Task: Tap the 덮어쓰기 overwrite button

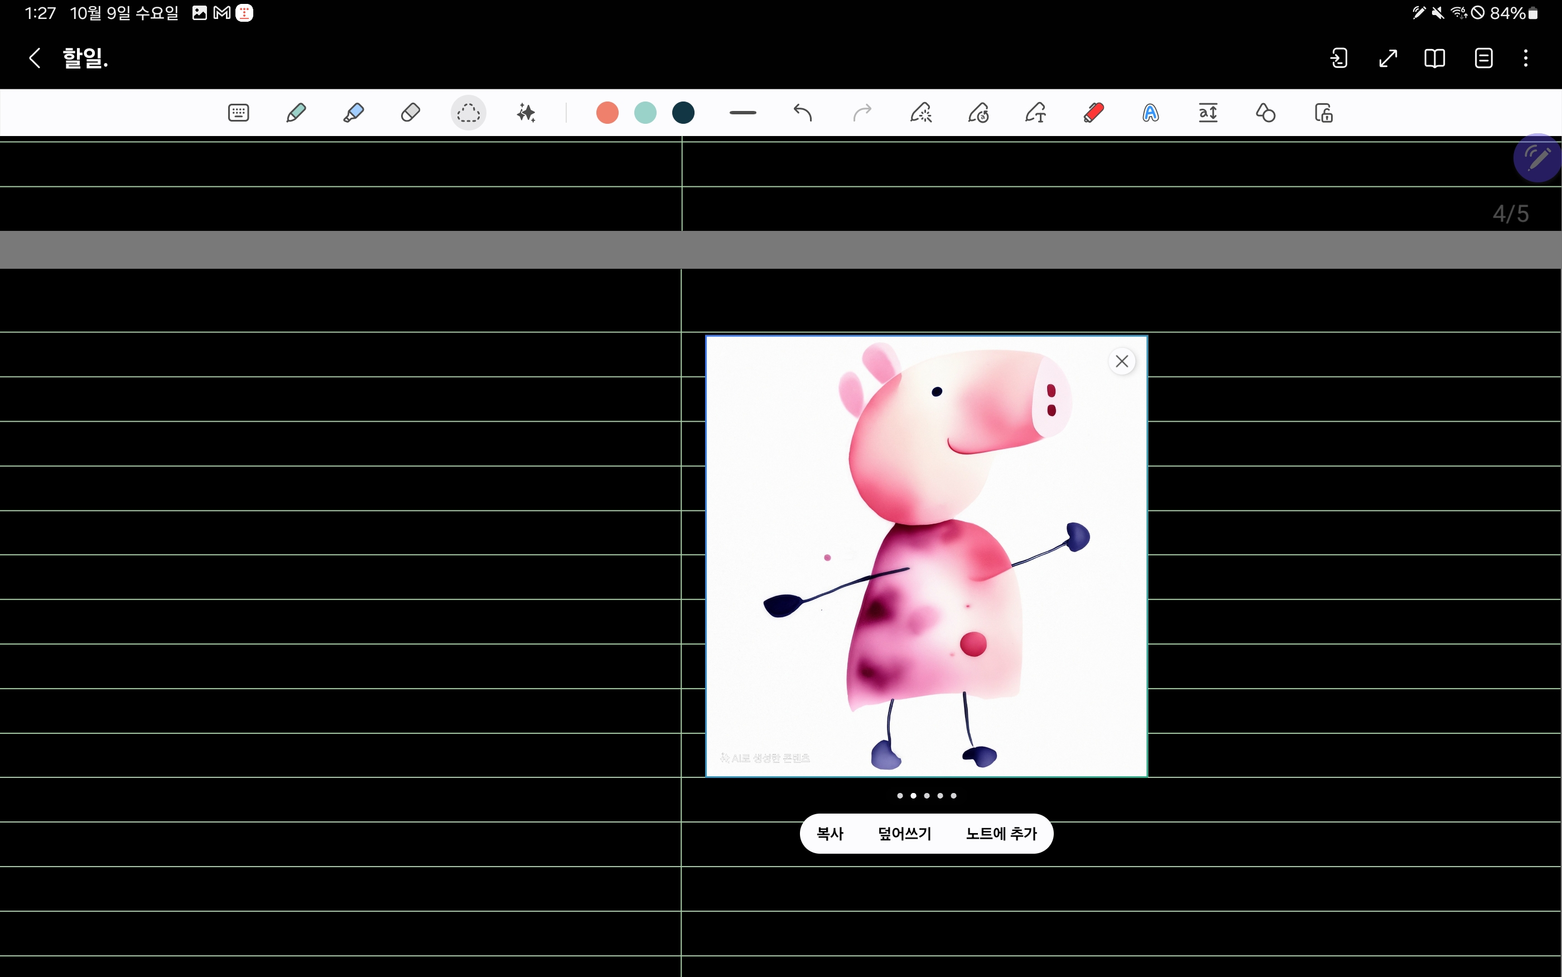Action: (904, 834)
